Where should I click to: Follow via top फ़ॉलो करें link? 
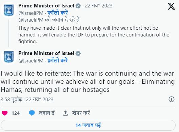point(58,13)
